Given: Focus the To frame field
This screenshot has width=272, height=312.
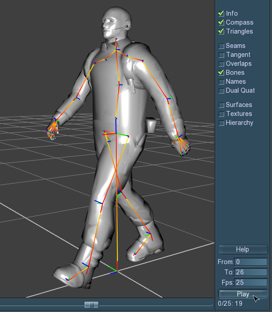Looking at the screenshot, I should (251, 272).
